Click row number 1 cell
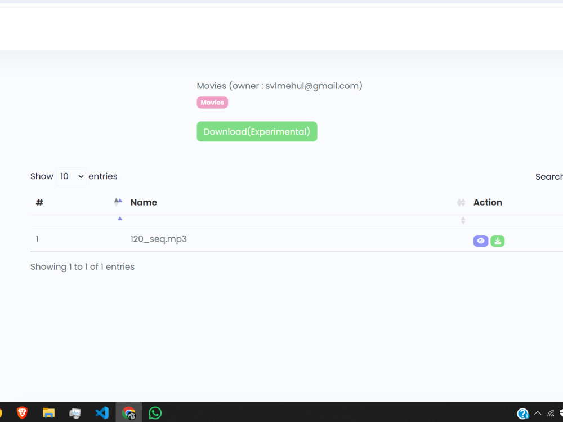 [x=37, y=239]
